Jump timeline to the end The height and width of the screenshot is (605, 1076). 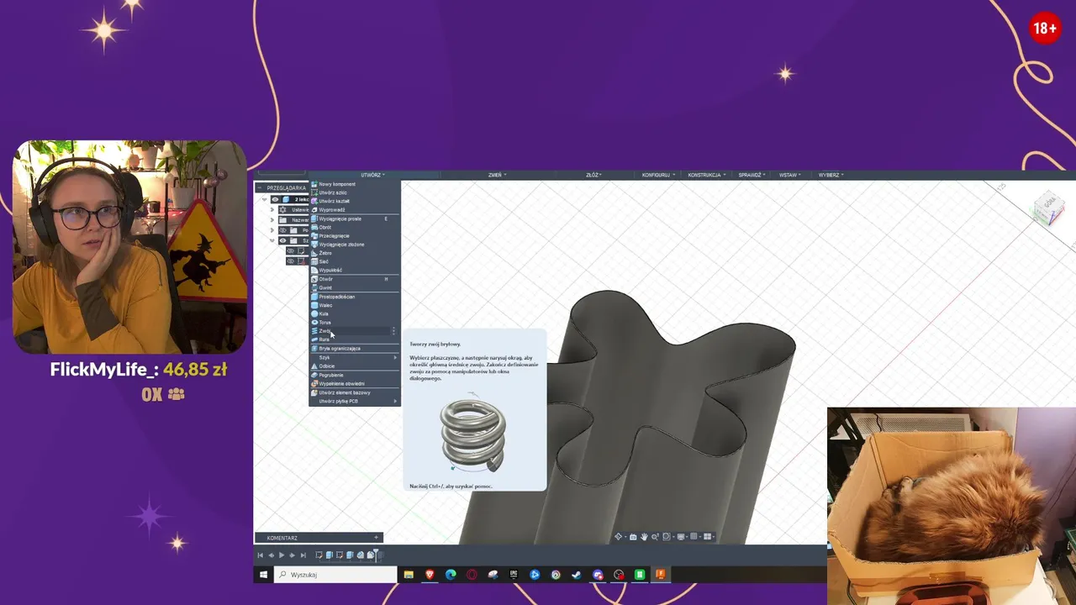(303, 555)
